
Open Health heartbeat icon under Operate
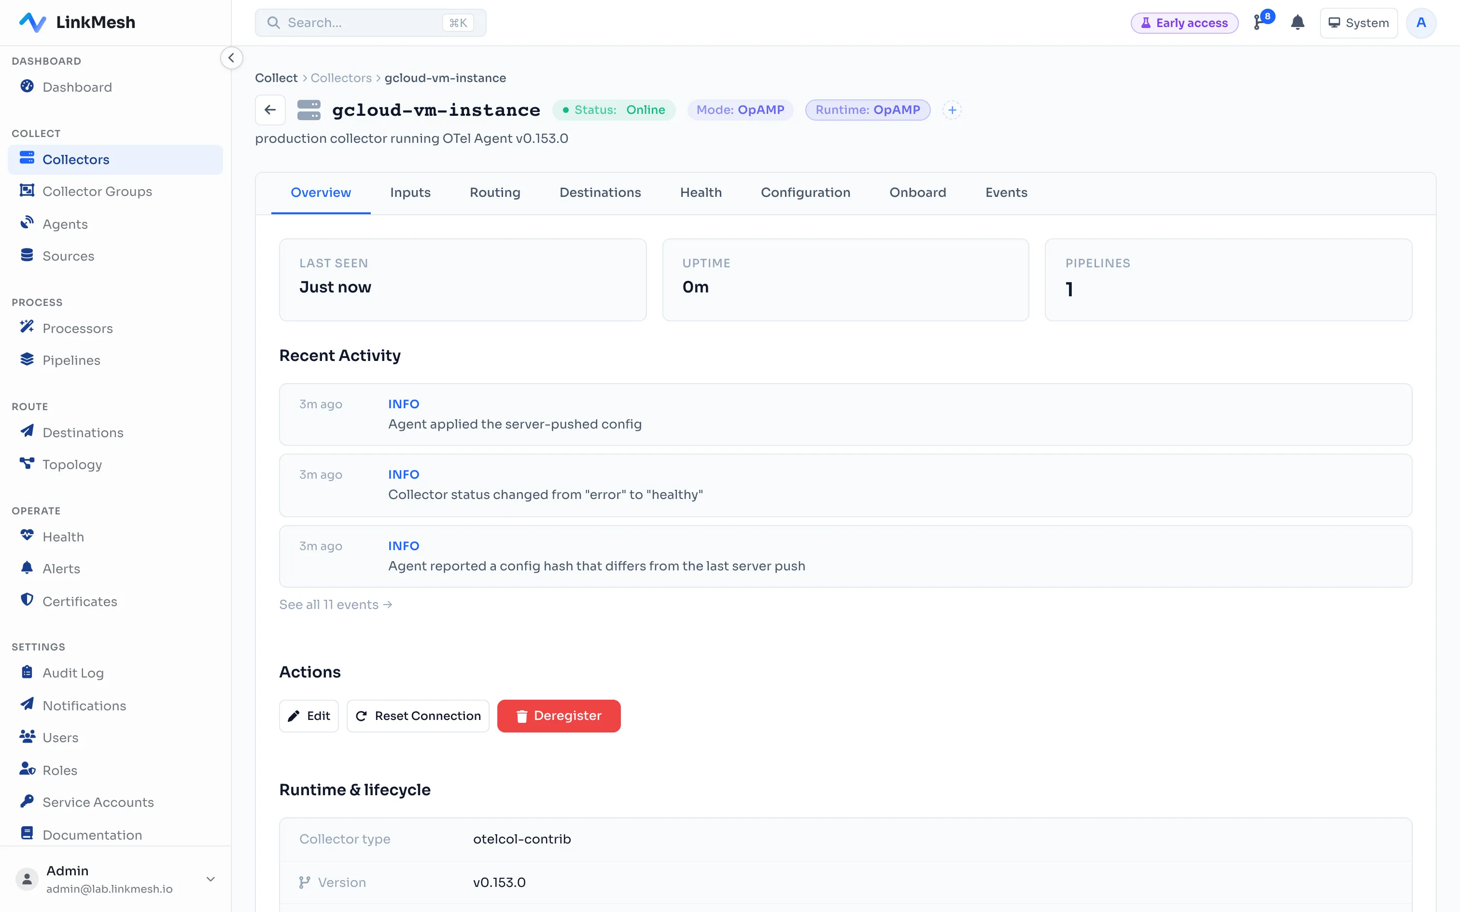pyautogui.click(x=27, y=536)
